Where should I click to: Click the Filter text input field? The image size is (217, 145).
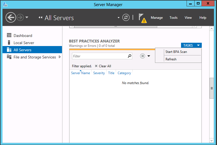pos(100,56)
